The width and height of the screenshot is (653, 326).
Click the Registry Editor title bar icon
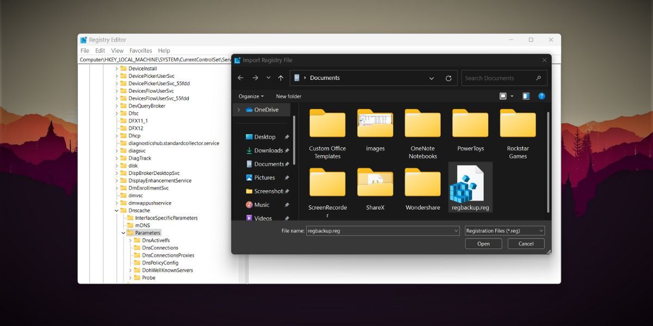tap(83, 39)
